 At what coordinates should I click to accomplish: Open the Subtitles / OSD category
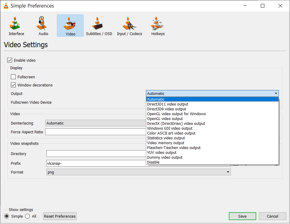point(99,26)
